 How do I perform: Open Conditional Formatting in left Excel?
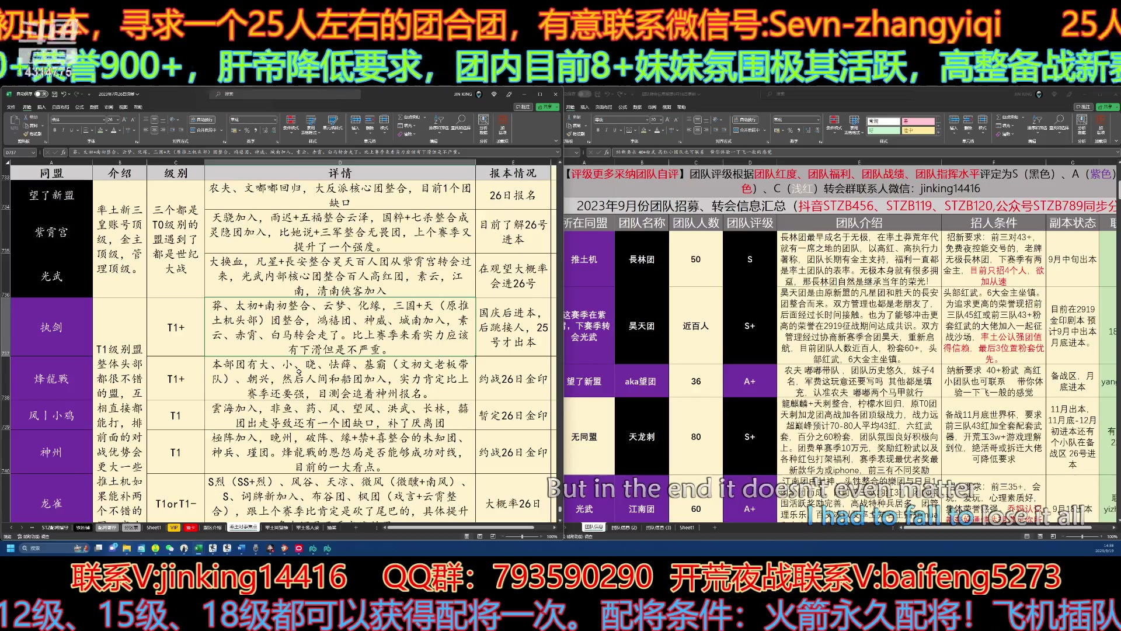(291, 124)
